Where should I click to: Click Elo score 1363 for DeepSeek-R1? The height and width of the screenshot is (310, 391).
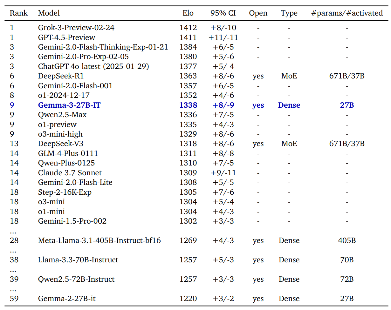point(188,76)
